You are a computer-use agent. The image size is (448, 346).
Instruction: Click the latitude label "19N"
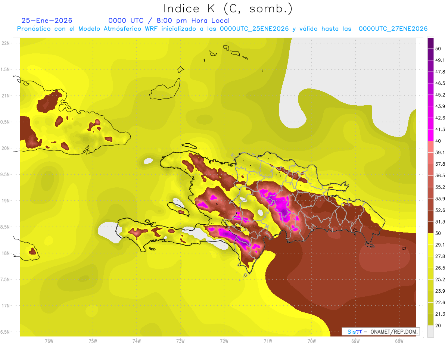tap(6, 201)
